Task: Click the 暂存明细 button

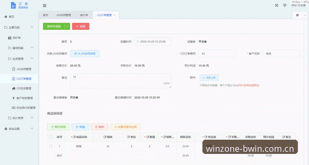Action: pos(58,127)
